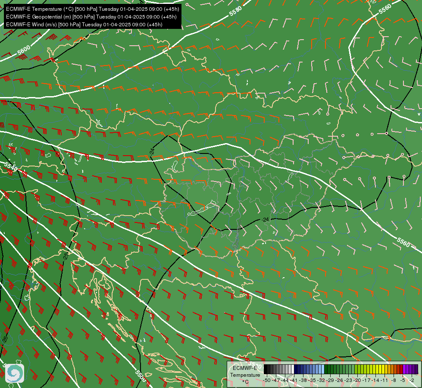
Task: Click the -29 legend value
Action: [330, 381]
